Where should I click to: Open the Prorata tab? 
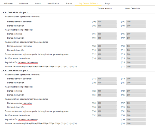(69, 3)
